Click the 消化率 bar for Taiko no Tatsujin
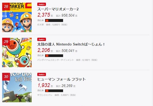This screenshot has width=153, height=106. click(x=54, y=56)
